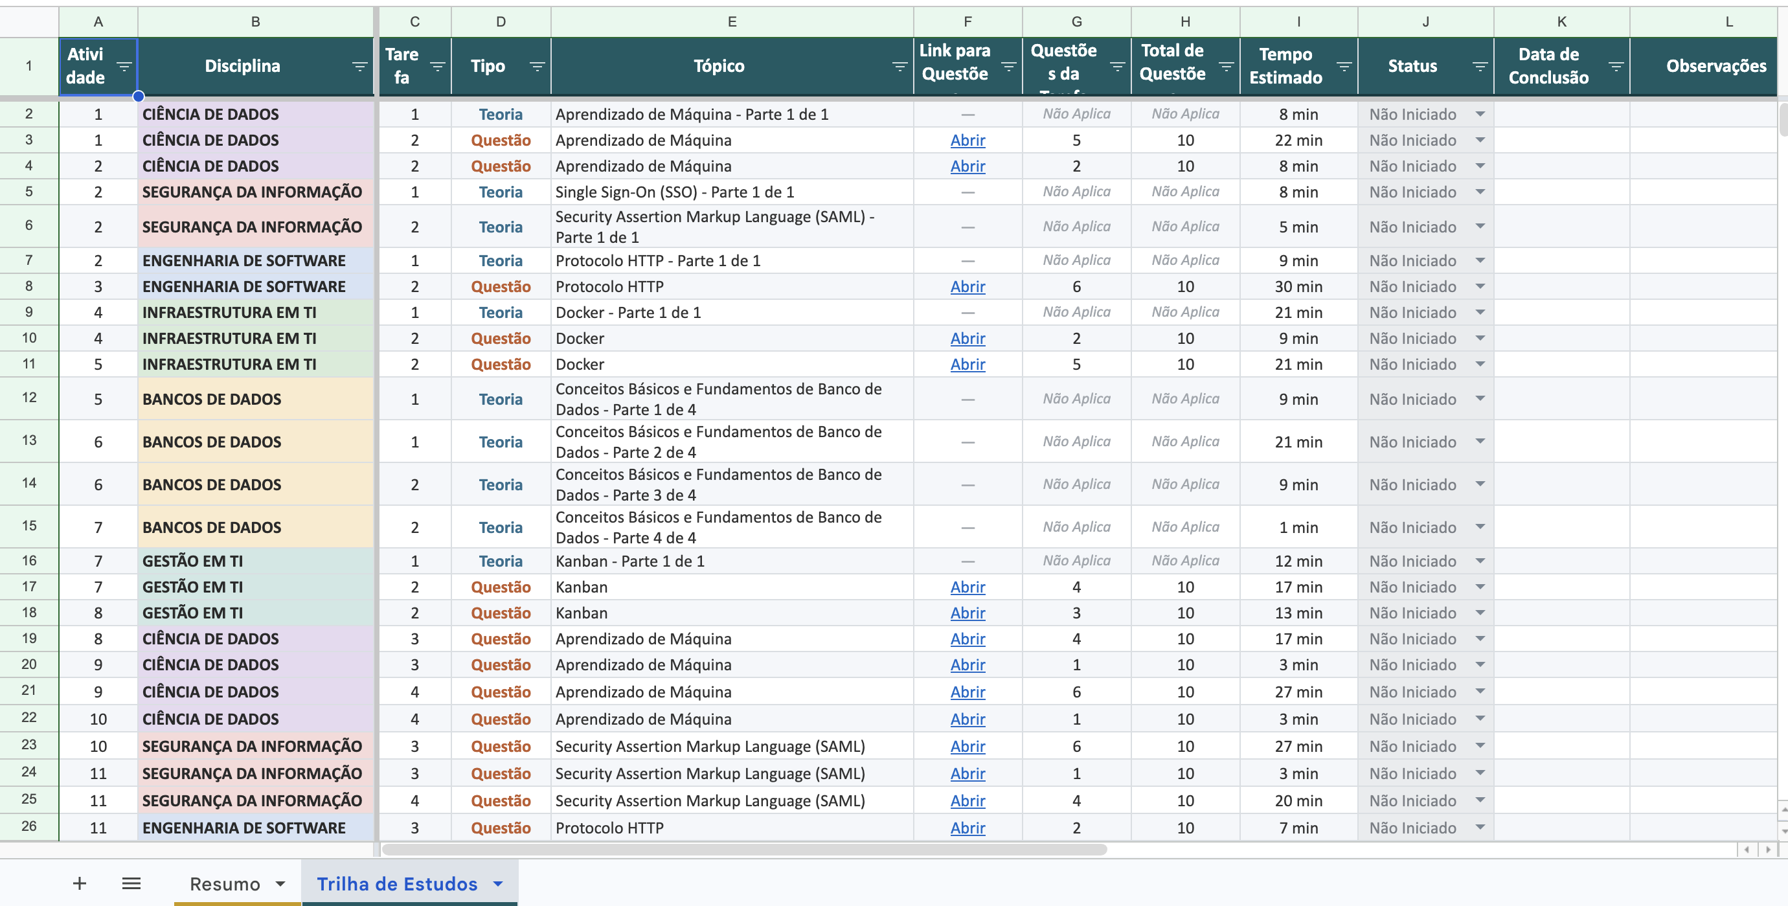The image size is (1788, 906).
Task: Expand Status dropdown in row 2
Action: (1480, 114)
